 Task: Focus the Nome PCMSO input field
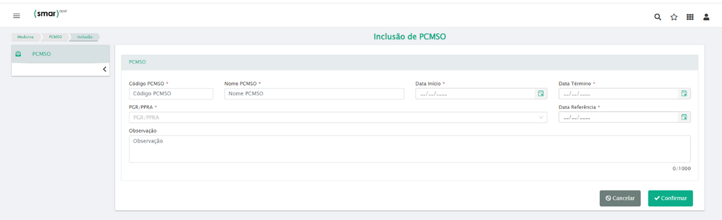tap(314, 93)
